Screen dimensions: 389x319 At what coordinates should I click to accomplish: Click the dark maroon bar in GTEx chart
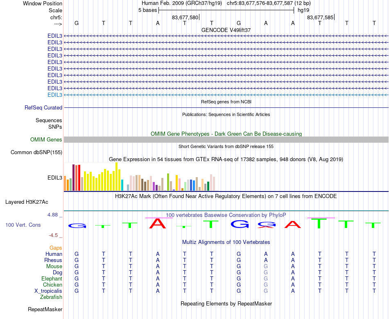point(73,178)
